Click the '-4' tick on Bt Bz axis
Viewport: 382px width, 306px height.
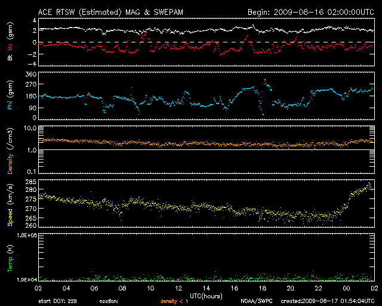coord(32,64)
